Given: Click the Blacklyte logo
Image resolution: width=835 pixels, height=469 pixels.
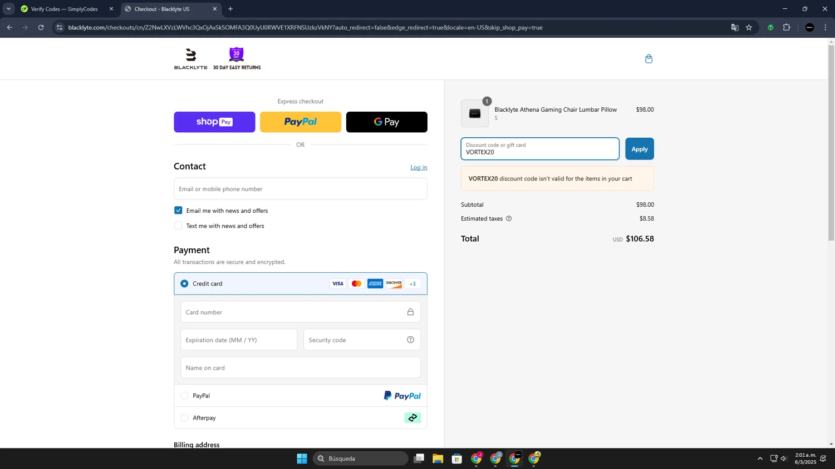Looking at the screenshot, I should coord(190,59).
